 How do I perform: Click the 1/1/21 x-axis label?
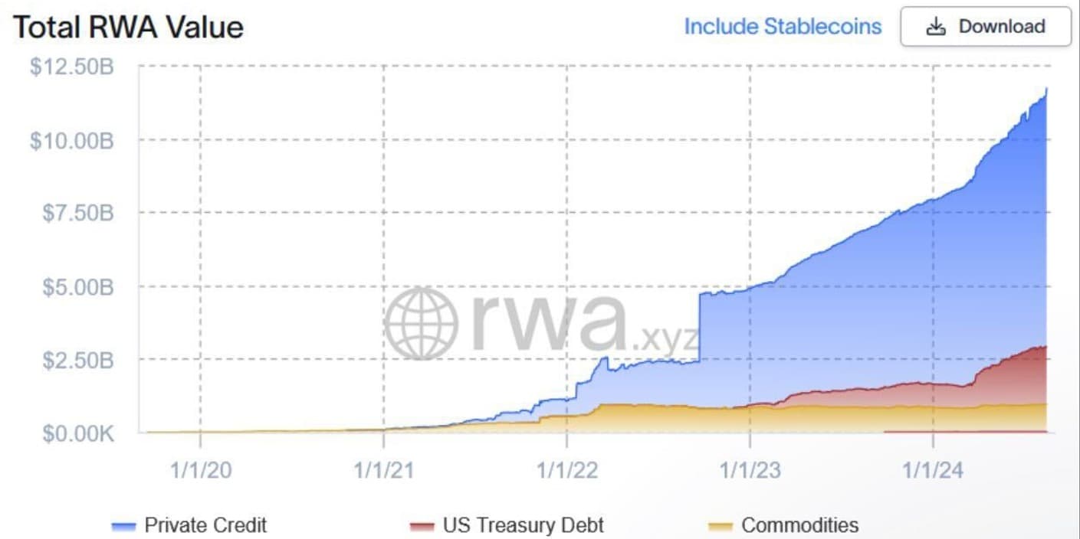click(383, 469)
